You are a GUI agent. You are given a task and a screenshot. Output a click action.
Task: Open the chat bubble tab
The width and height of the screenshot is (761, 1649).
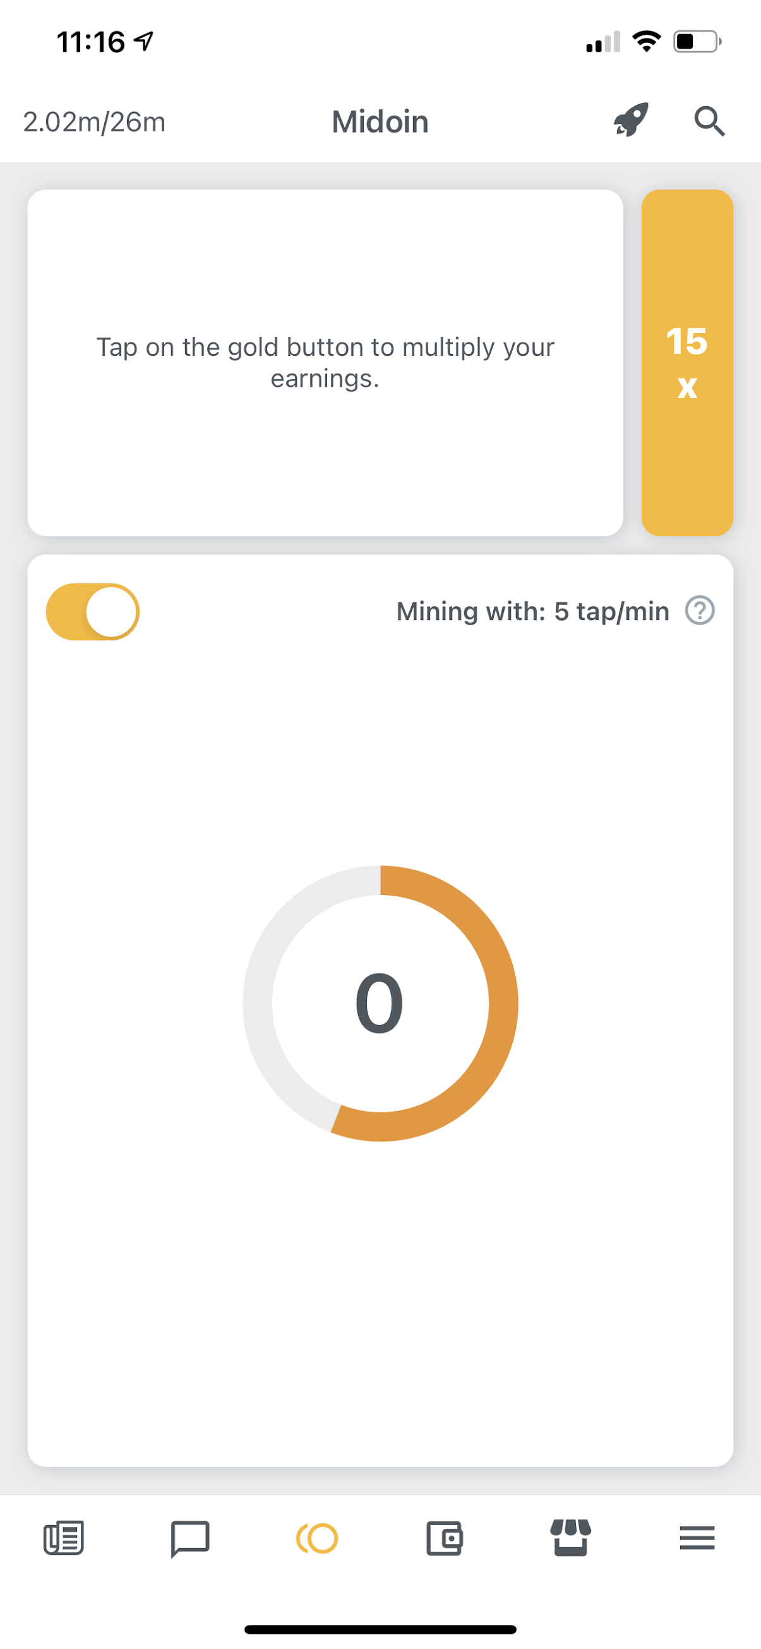(190, 1538)
